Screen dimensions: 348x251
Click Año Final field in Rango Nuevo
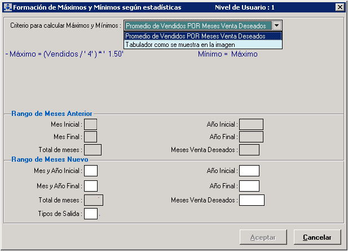tap(249, 185)
